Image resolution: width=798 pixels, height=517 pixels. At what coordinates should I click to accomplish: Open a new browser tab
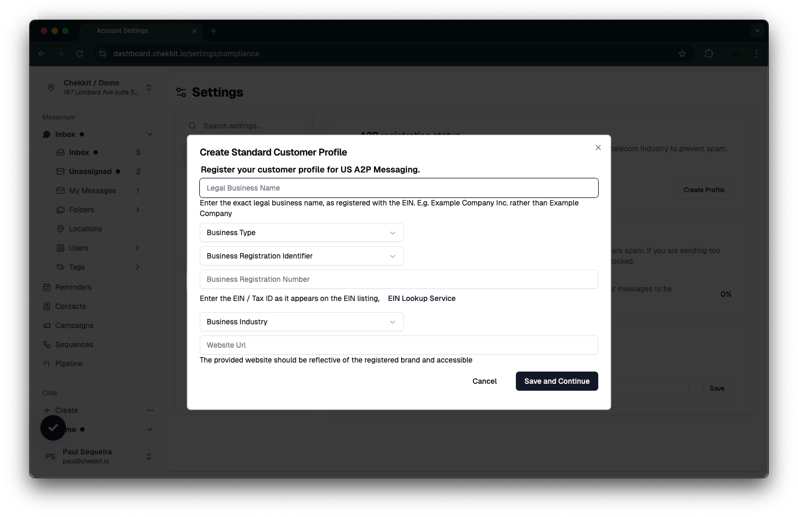pyautogui.click(x=214, y=31)
